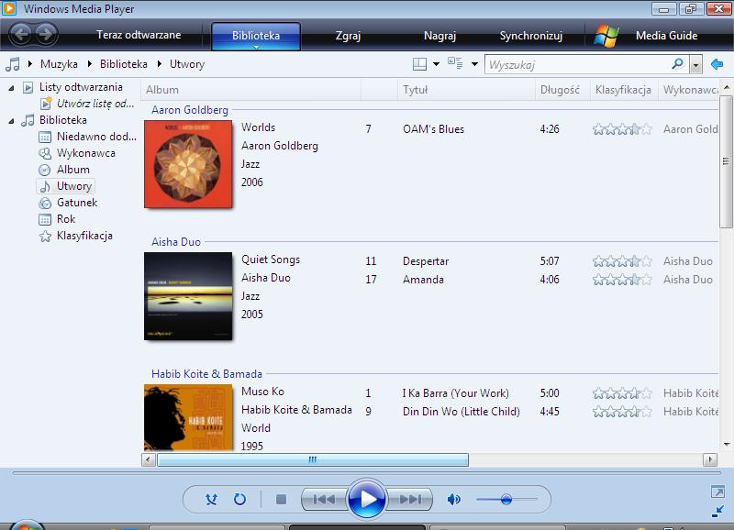Viewport: 734px width, 530px height.
Task: Open the Zgraj tab
Action: pos(348,36)
